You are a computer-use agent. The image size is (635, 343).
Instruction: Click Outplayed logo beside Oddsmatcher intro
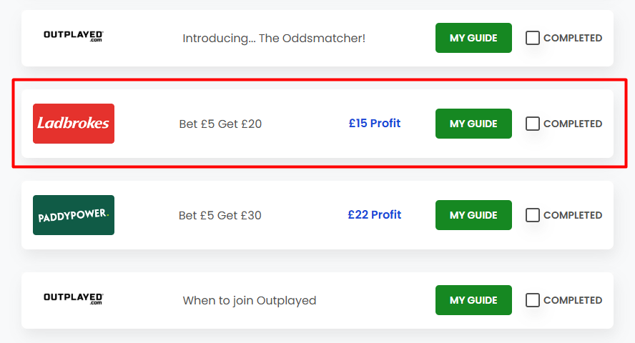point(74,36)
